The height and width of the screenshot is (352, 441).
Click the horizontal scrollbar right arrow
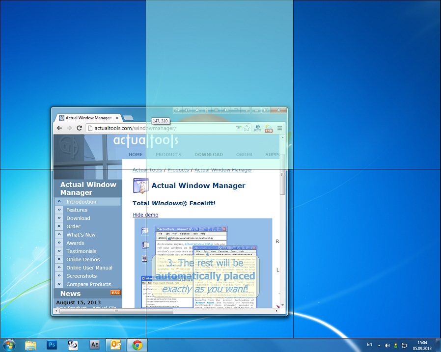(277, 311)
